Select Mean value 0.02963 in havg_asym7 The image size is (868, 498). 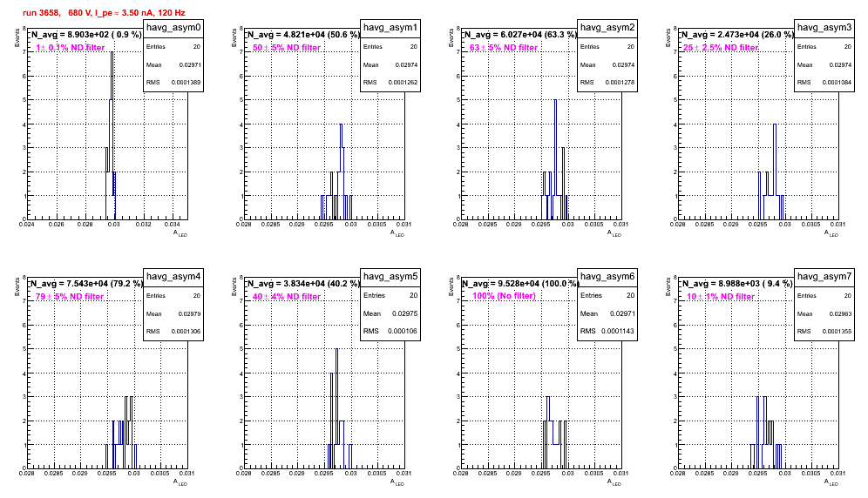(x=841, y=313)
